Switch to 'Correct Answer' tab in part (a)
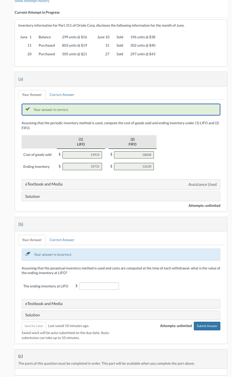232x377 pixels. click(62, 95)
